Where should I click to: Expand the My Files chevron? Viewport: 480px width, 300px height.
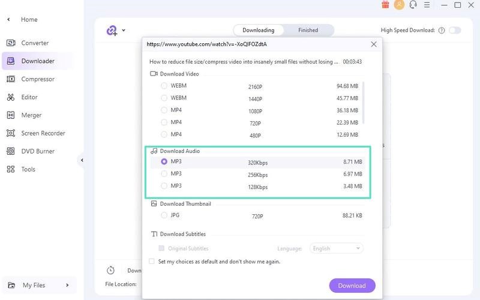point(67,285)
